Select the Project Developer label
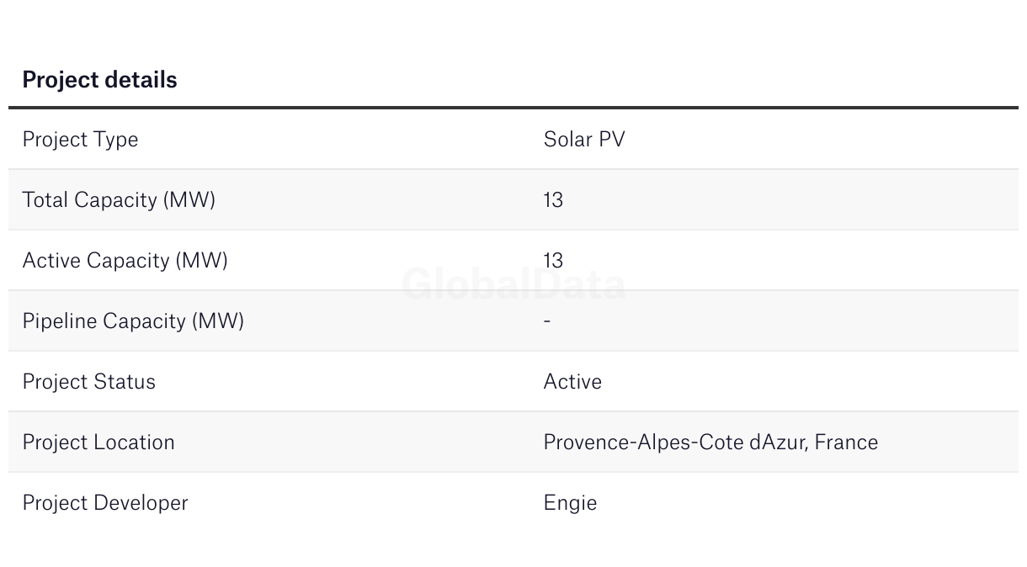The width and height of the screenshot is (1027, 567). coord(105,503)
